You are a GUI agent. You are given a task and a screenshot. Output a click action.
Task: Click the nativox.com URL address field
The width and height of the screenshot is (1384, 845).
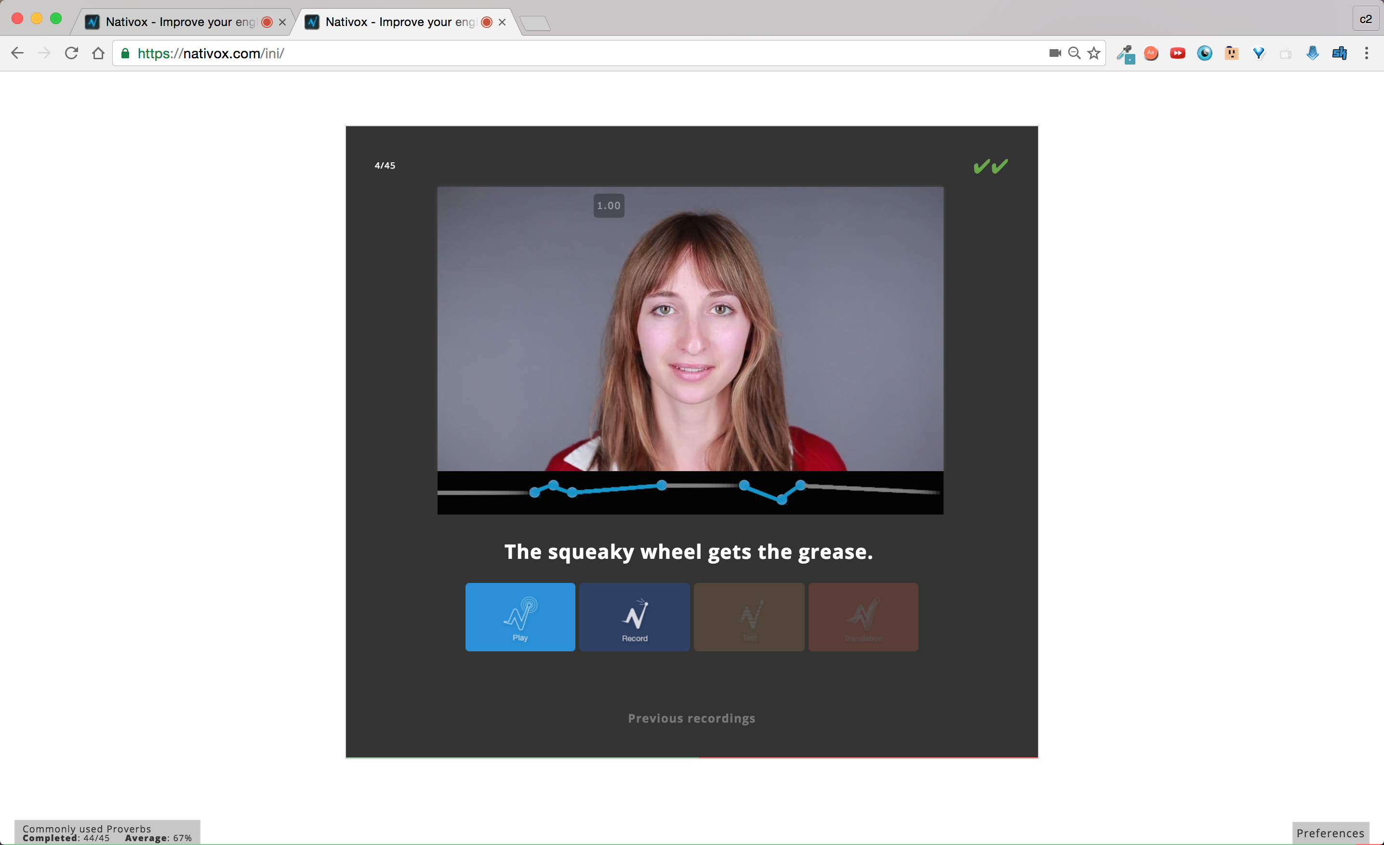click(x=562, y=53)
